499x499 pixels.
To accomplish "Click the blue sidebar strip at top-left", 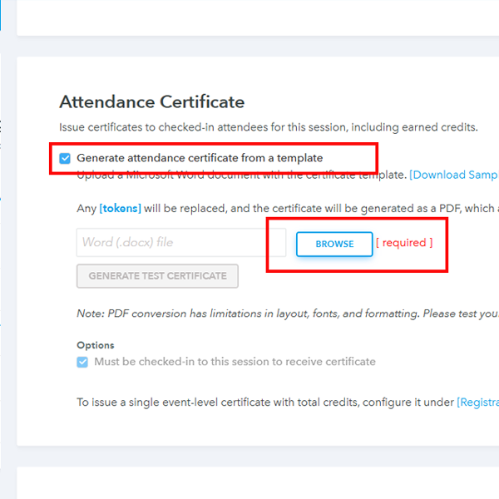I will [x=1, y=17].
